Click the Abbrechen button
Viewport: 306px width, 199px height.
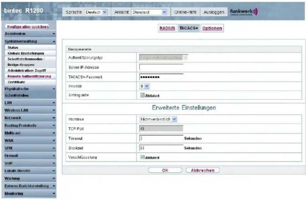pyautogui.click(x=203, y=170)
